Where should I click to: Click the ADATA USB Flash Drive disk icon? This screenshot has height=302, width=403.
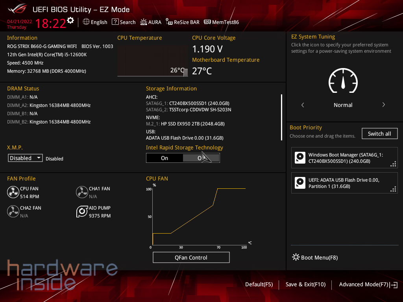[300, 183]
